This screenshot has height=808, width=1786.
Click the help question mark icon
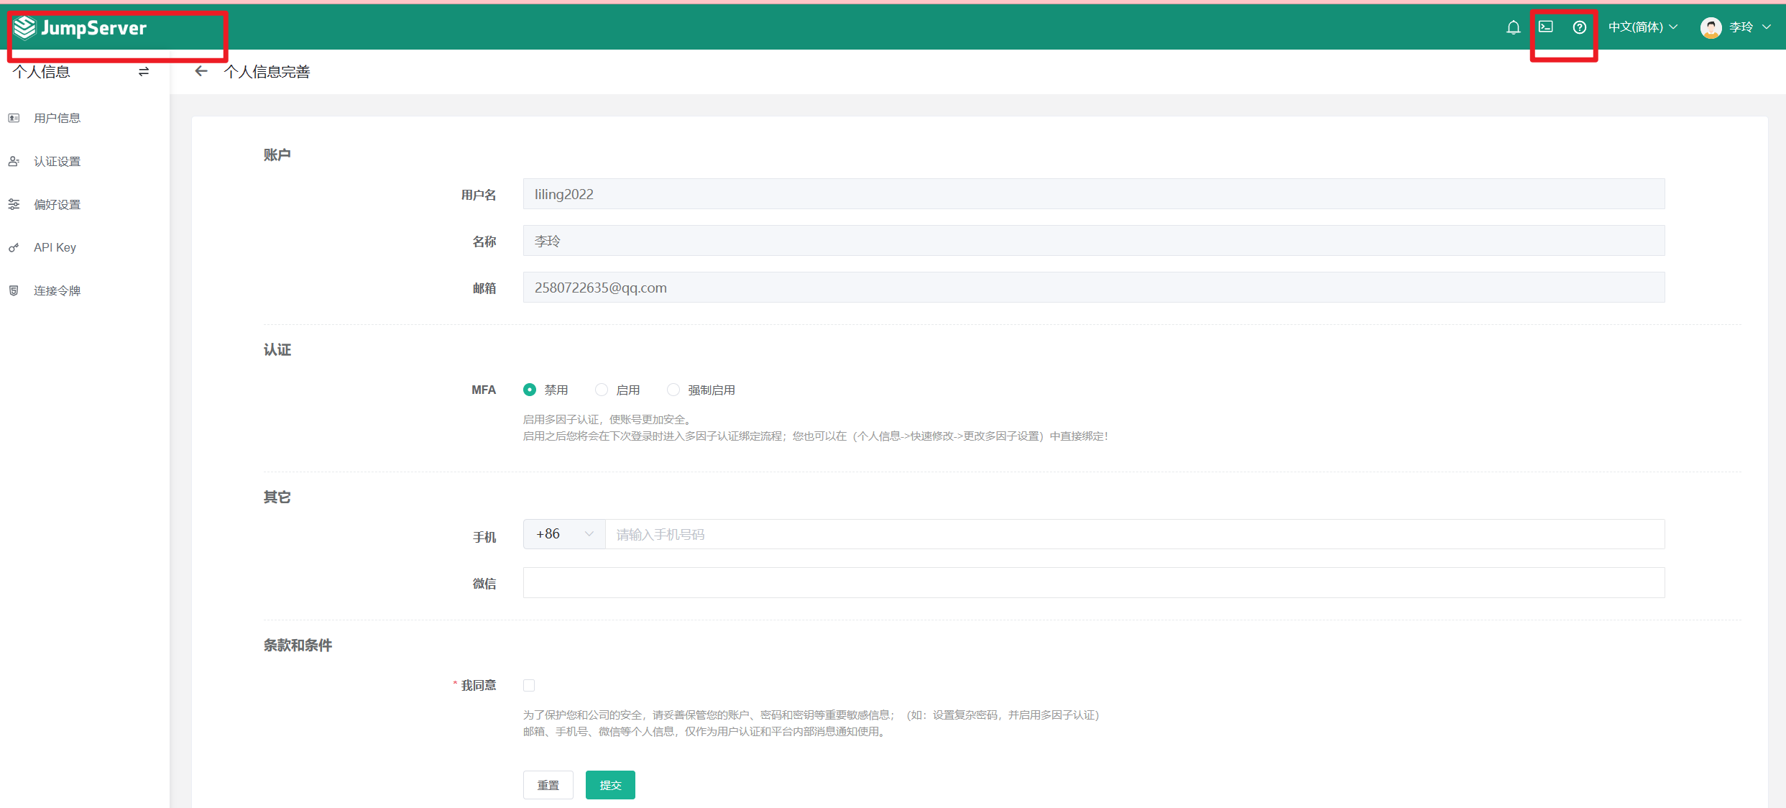tap(1579, 27)
